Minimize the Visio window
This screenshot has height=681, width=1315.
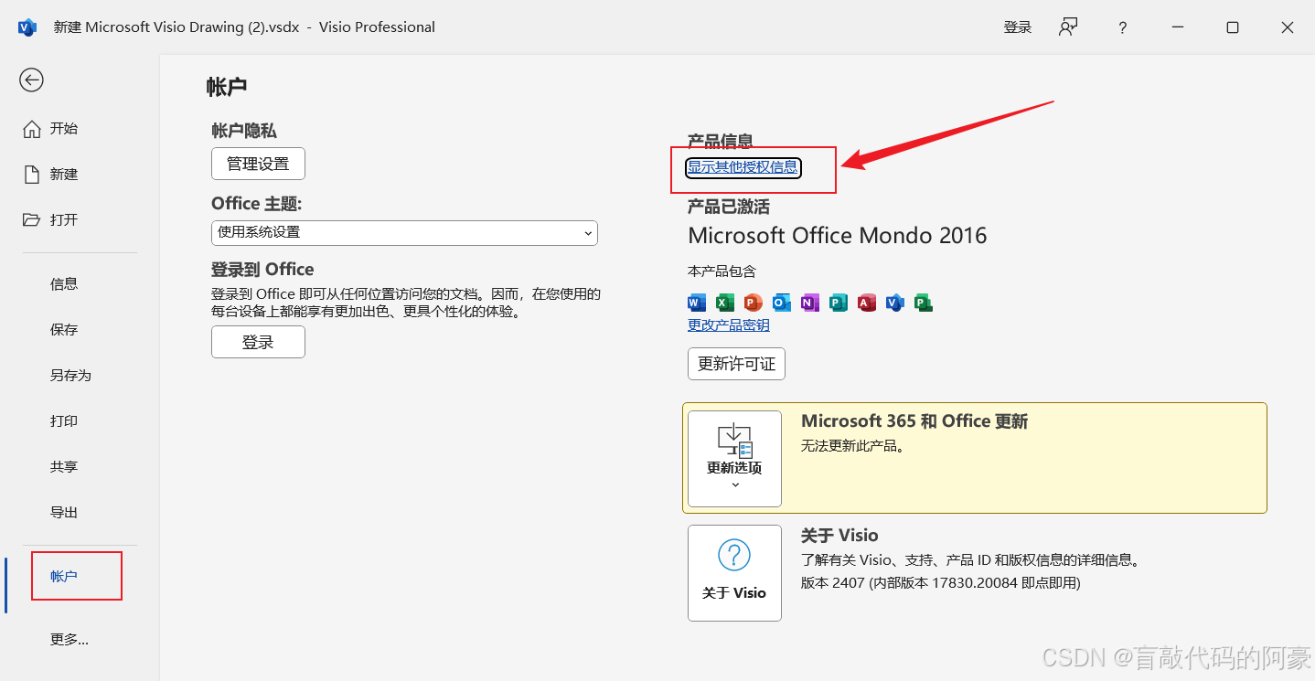click(1178, 27)
